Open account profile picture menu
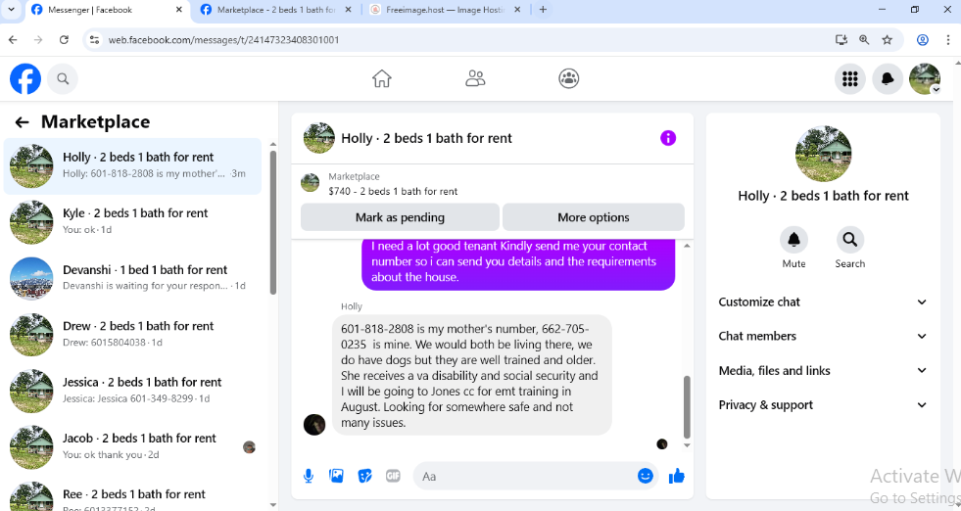 point(925,78)
